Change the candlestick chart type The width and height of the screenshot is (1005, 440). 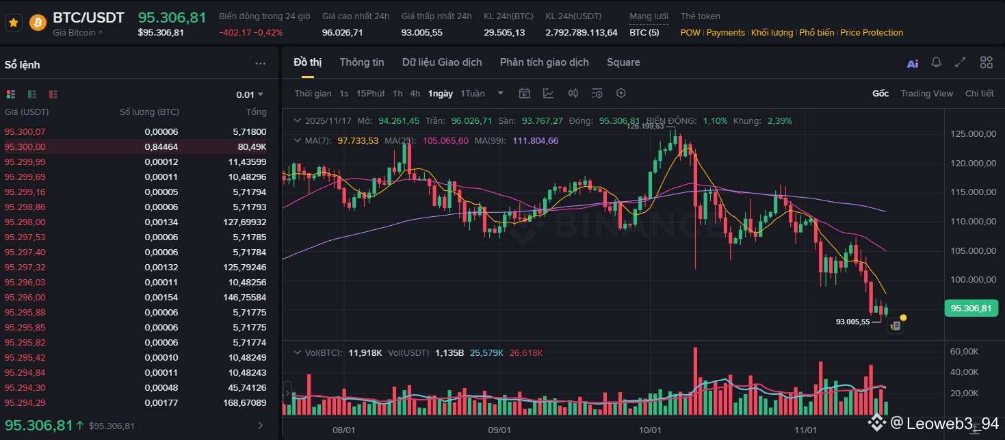[573, 93]
